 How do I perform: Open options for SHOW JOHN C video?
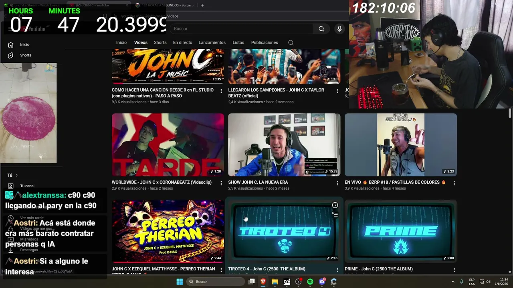337,183
